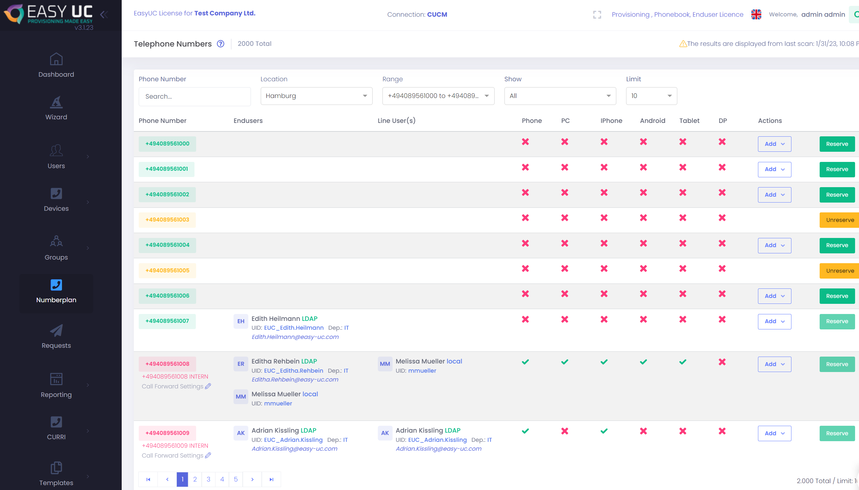
Task: Open the Reporting sidebar menu
Action: [56, 385]
